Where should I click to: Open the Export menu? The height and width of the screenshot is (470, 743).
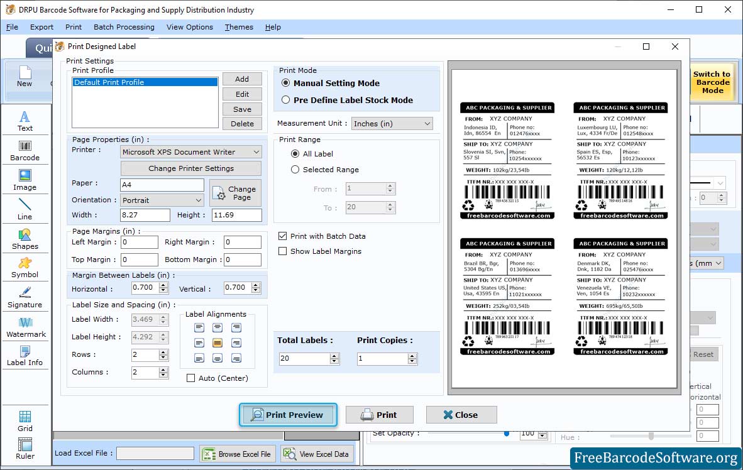click(x=41, y=27)
